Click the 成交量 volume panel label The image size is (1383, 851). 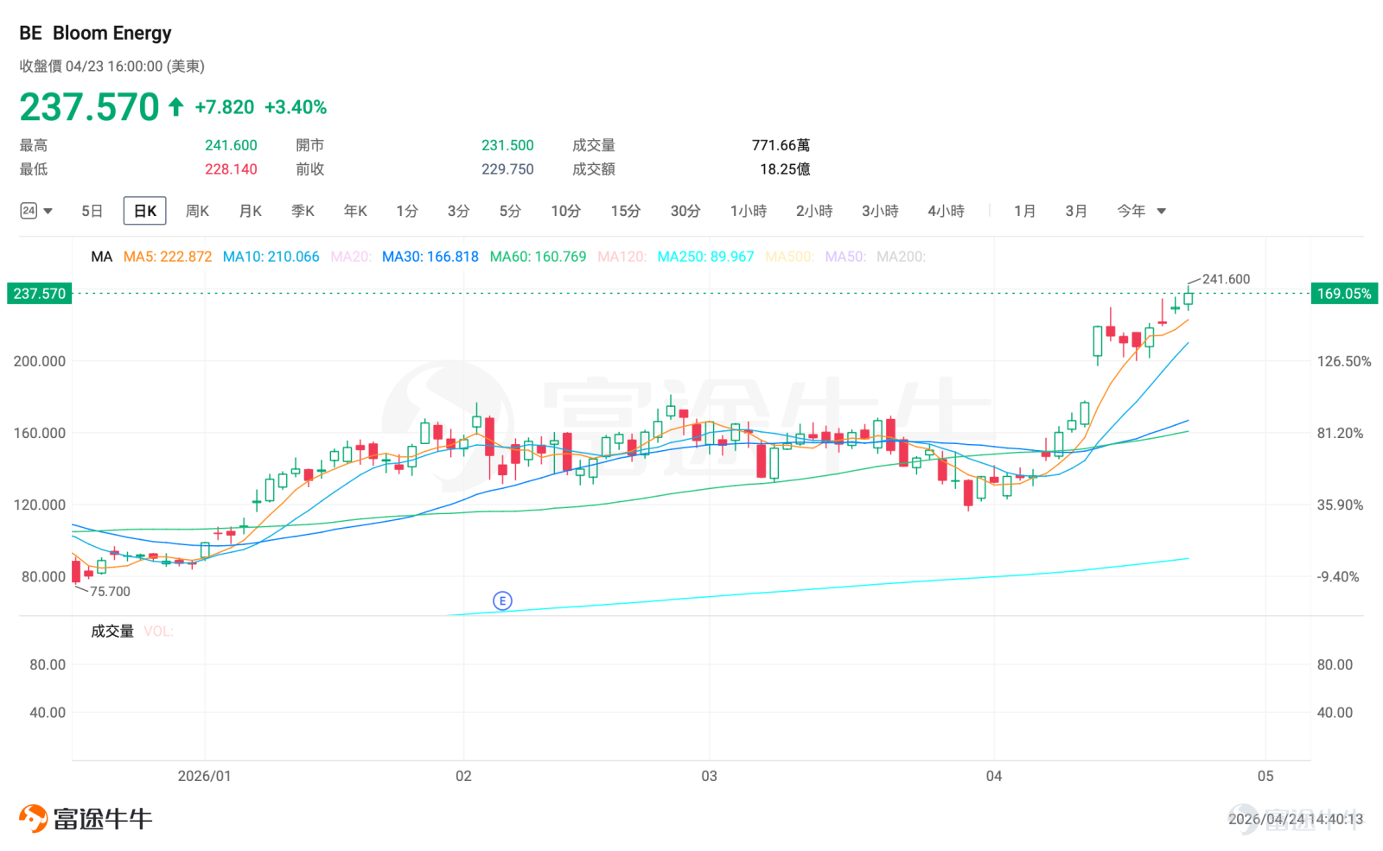tap(112, 632)
